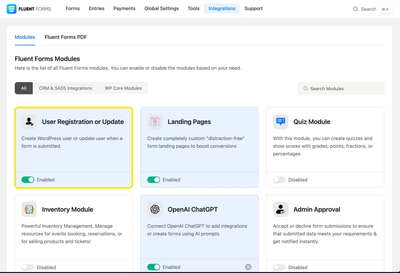
Task: Click the Search Modules input field
Action: 341,88
